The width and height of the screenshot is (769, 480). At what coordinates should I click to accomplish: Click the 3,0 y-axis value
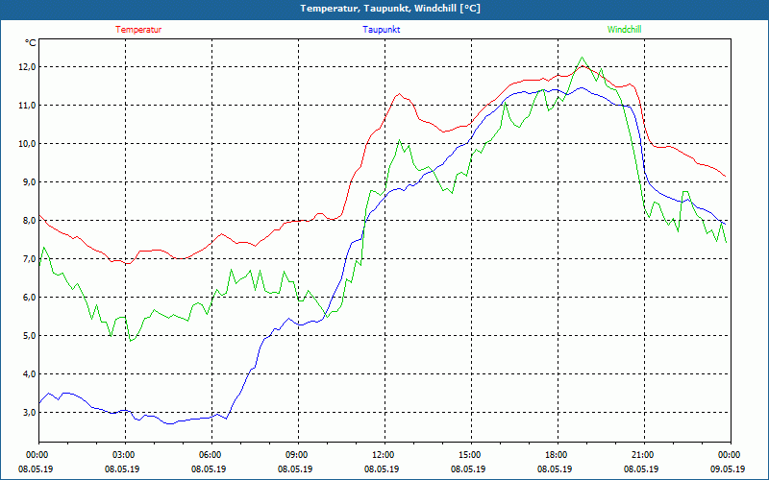point(28,413)
